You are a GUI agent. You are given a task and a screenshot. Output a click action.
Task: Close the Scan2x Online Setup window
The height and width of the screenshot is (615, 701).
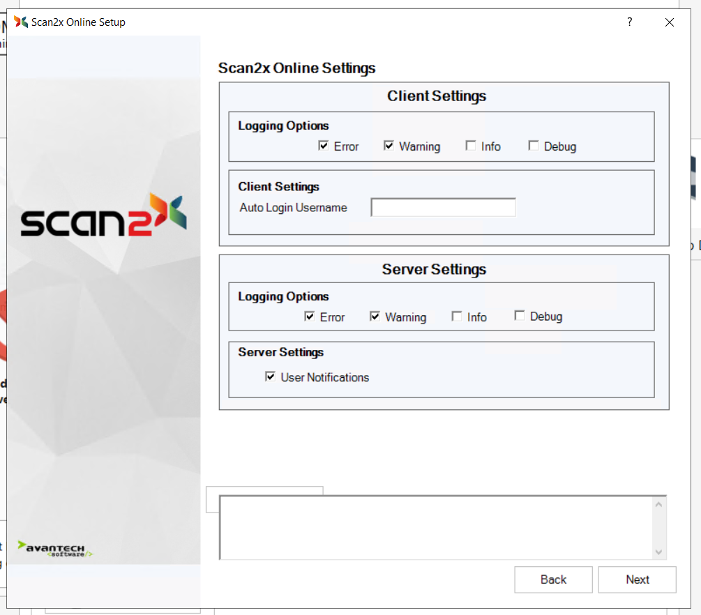point(669,22)
